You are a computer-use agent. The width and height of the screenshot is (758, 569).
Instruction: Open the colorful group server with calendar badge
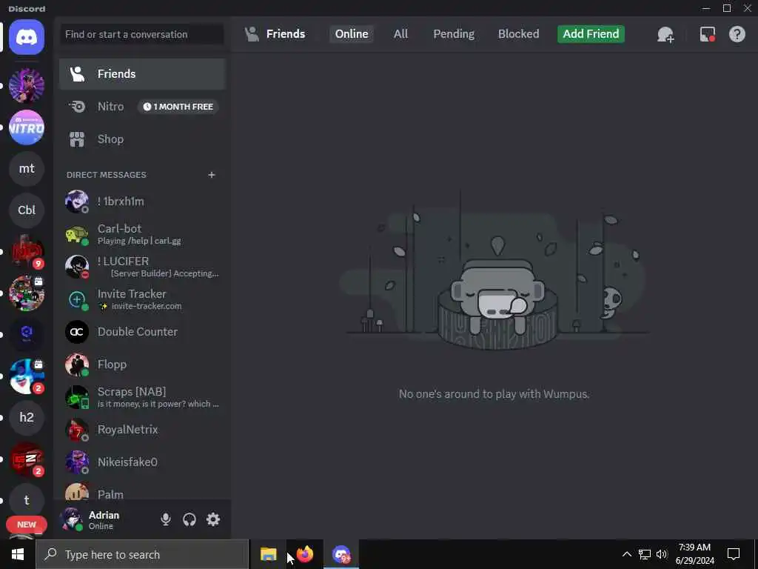pyautogui.click(x=27, y=293)
